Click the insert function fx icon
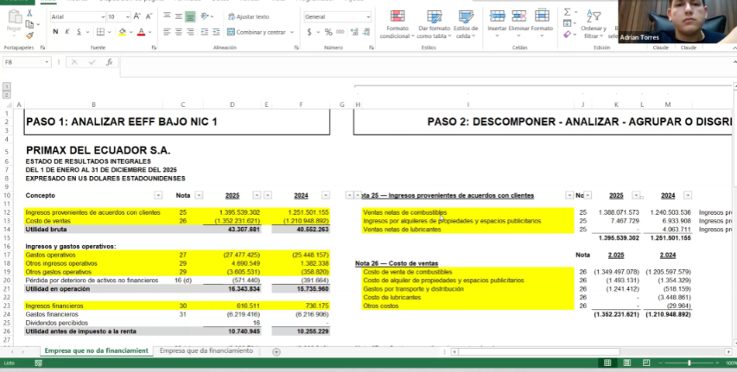Image resolution: width=737 pixels, height=372 pixels. (x=109, y=62)
